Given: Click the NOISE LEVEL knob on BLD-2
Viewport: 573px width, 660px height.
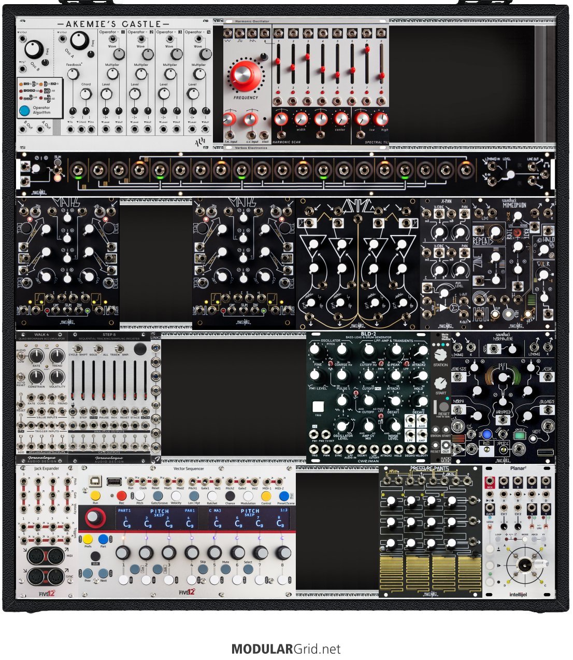Looking at the screenshot, I should coord(396,426).
